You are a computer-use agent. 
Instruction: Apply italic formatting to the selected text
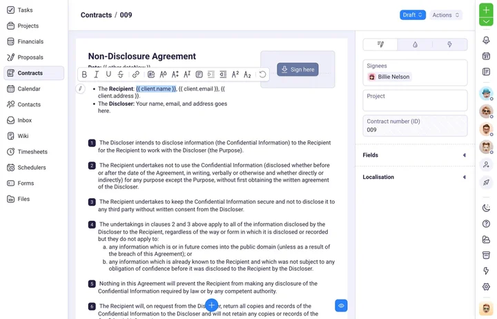point(97,75)
